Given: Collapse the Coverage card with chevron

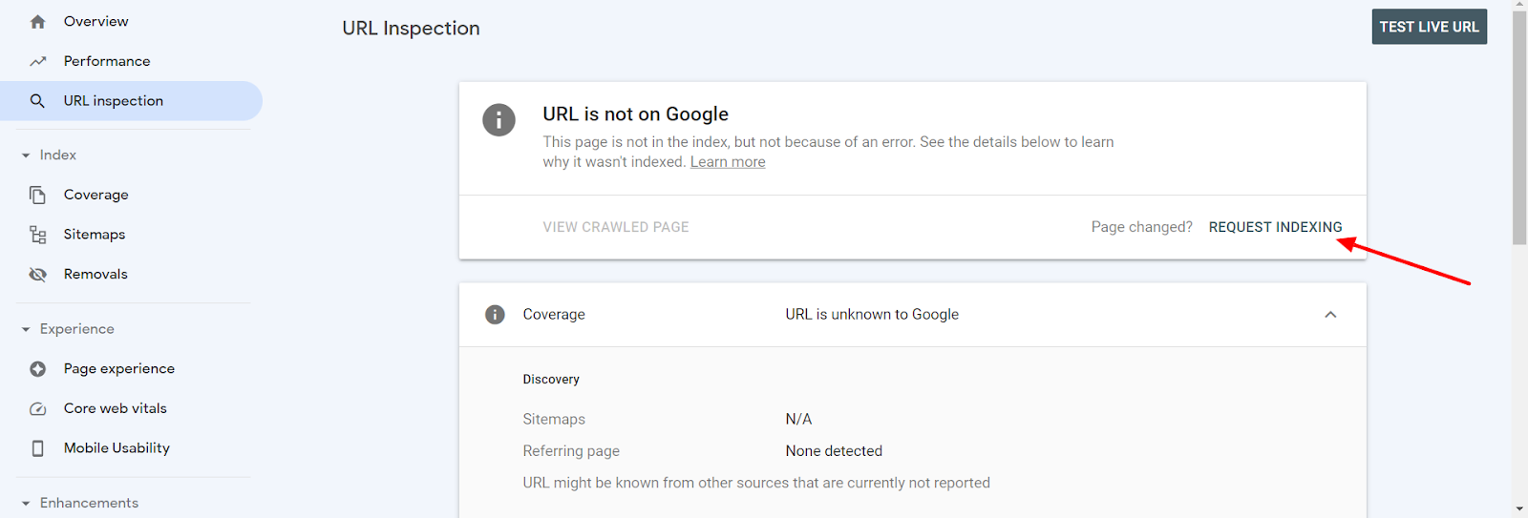Looking at the screenshot, I should [1330, 315].
